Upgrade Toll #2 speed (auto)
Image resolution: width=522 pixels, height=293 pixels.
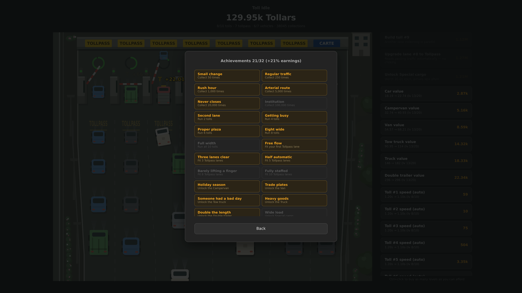point(426,211)
